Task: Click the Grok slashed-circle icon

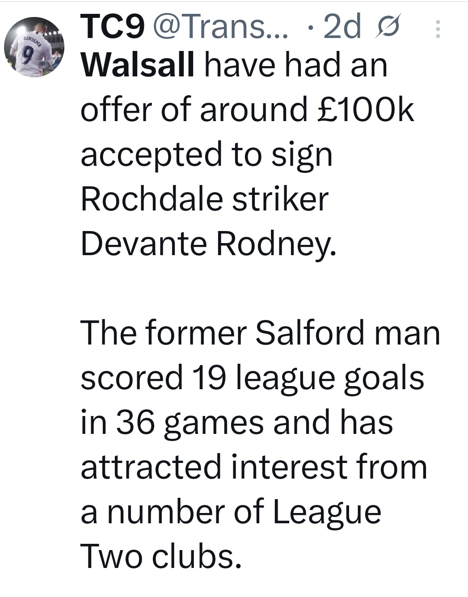Action: pos(386,28)
